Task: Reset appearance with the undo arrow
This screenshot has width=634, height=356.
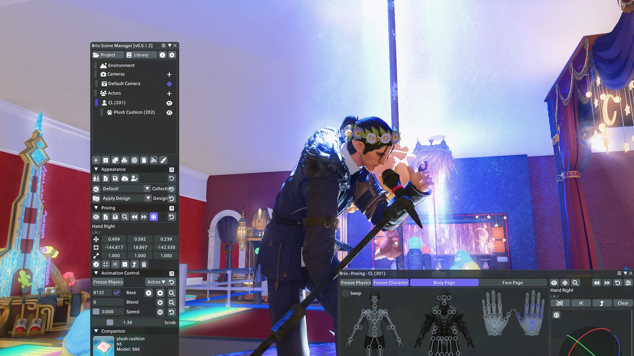Action: (x=171, y=178)
